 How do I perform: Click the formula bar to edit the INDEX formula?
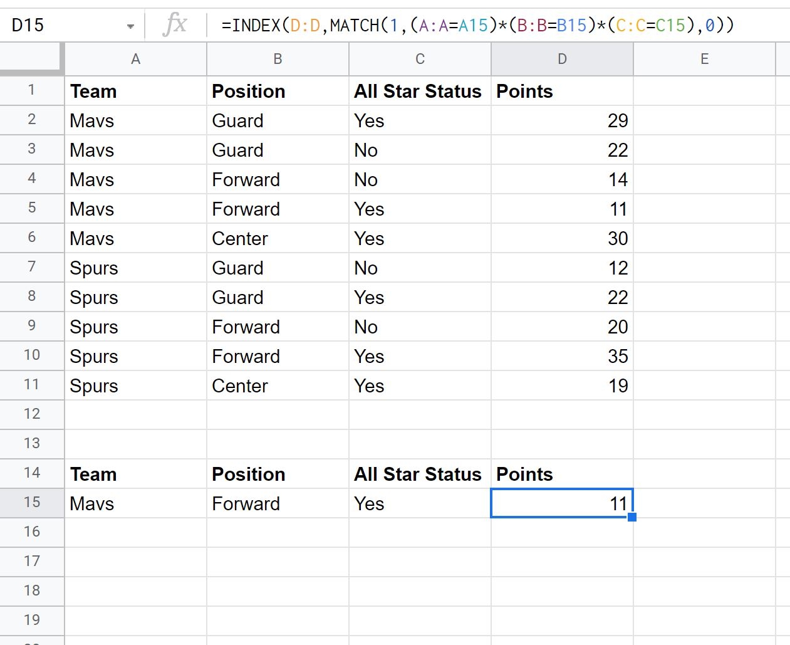coord(439,26)
